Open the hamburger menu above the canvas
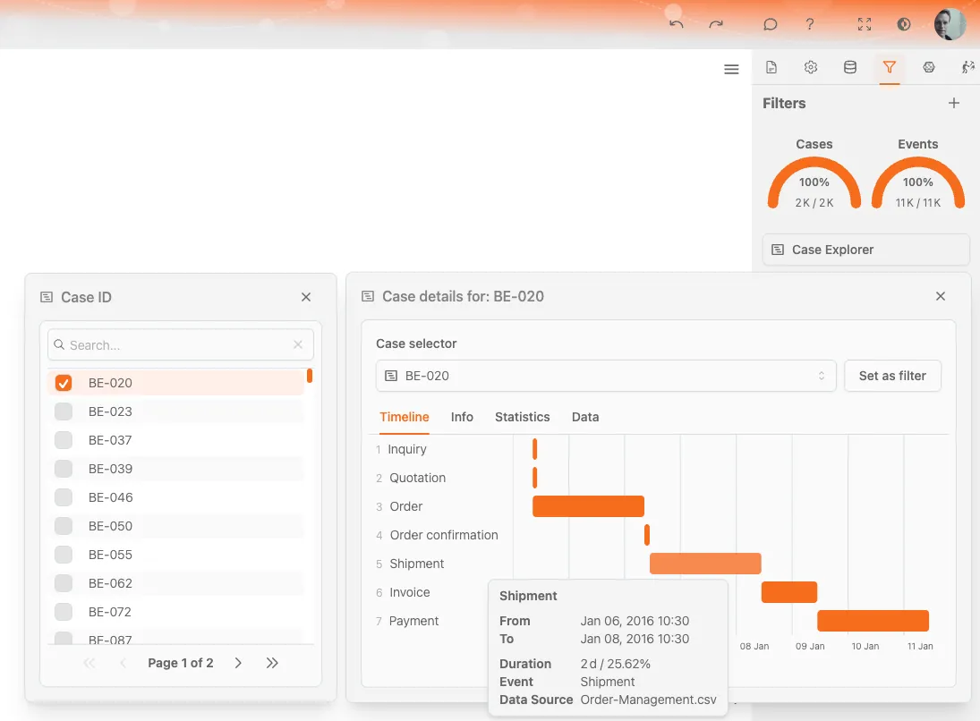The height and width of the screenshot is (721, 980). (731, 69)
